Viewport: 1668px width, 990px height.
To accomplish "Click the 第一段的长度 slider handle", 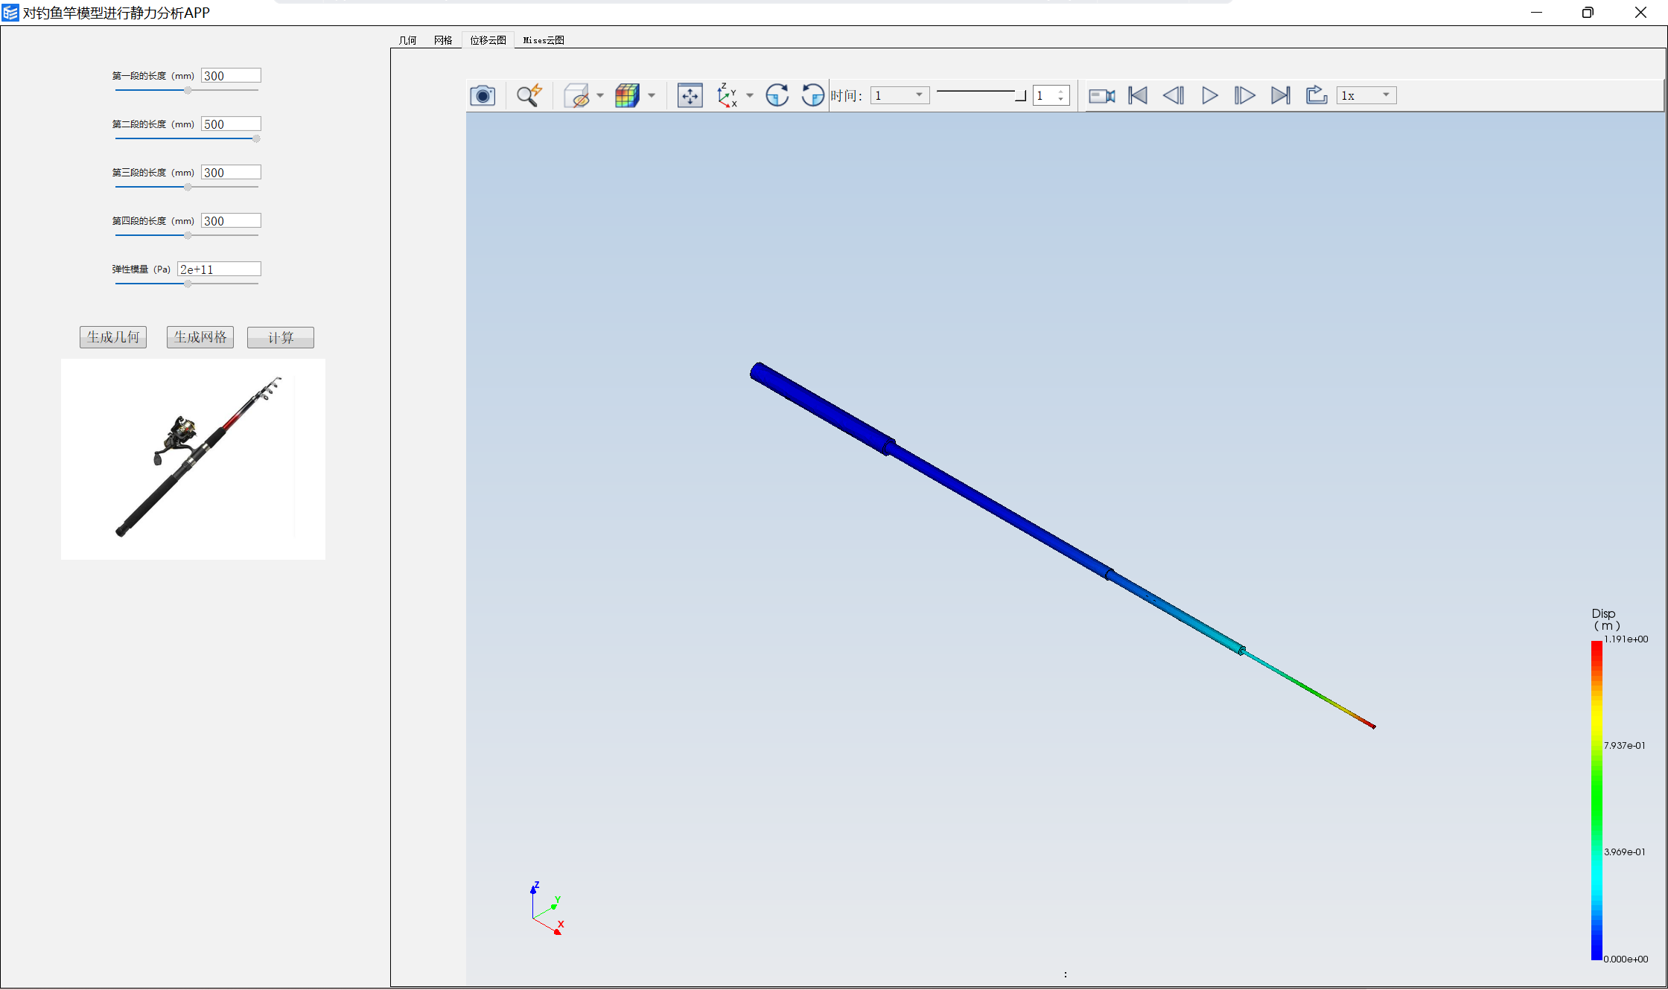I will pyautogui.click(x=188, y=90).
